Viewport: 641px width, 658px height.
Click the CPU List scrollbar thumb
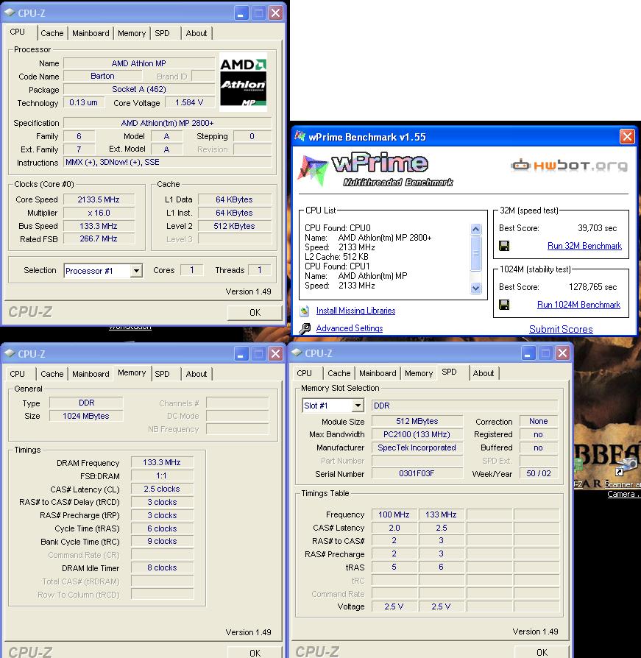pos(475,253)
